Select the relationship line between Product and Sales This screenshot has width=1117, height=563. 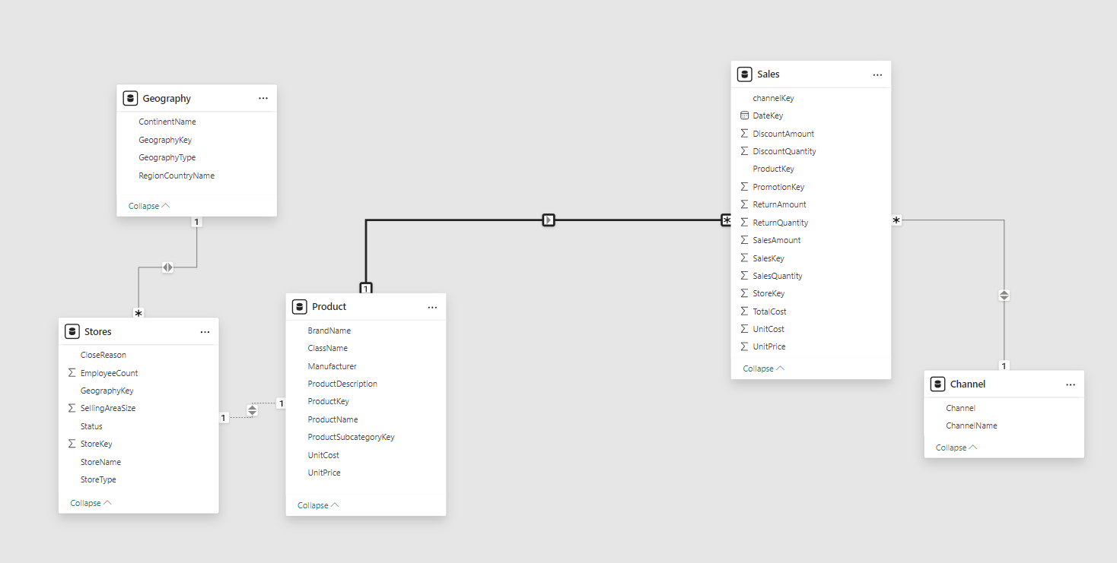(x=548, y=220)
